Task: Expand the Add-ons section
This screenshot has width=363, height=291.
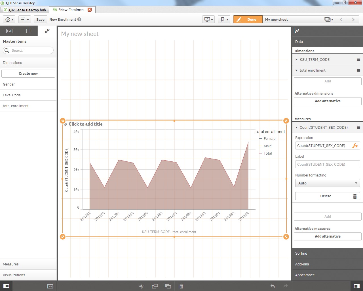Action: click(328, 264)
